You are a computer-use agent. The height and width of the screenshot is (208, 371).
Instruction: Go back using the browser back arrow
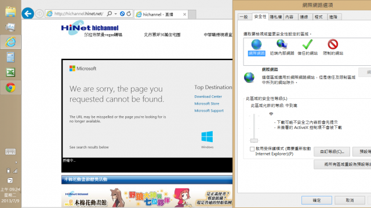28,13
